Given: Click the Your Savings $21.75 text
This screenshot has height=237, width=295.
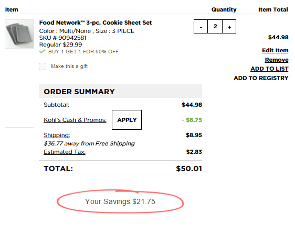Looking at the screenshot, I should 120,201.
